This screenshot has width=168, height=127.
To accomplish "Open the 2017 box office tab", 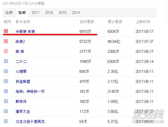I will pos(35,13).
